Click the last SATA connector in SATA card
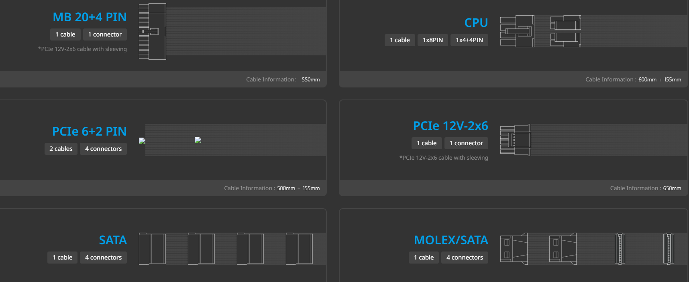The image size is (689, 282). click(299, 249)
